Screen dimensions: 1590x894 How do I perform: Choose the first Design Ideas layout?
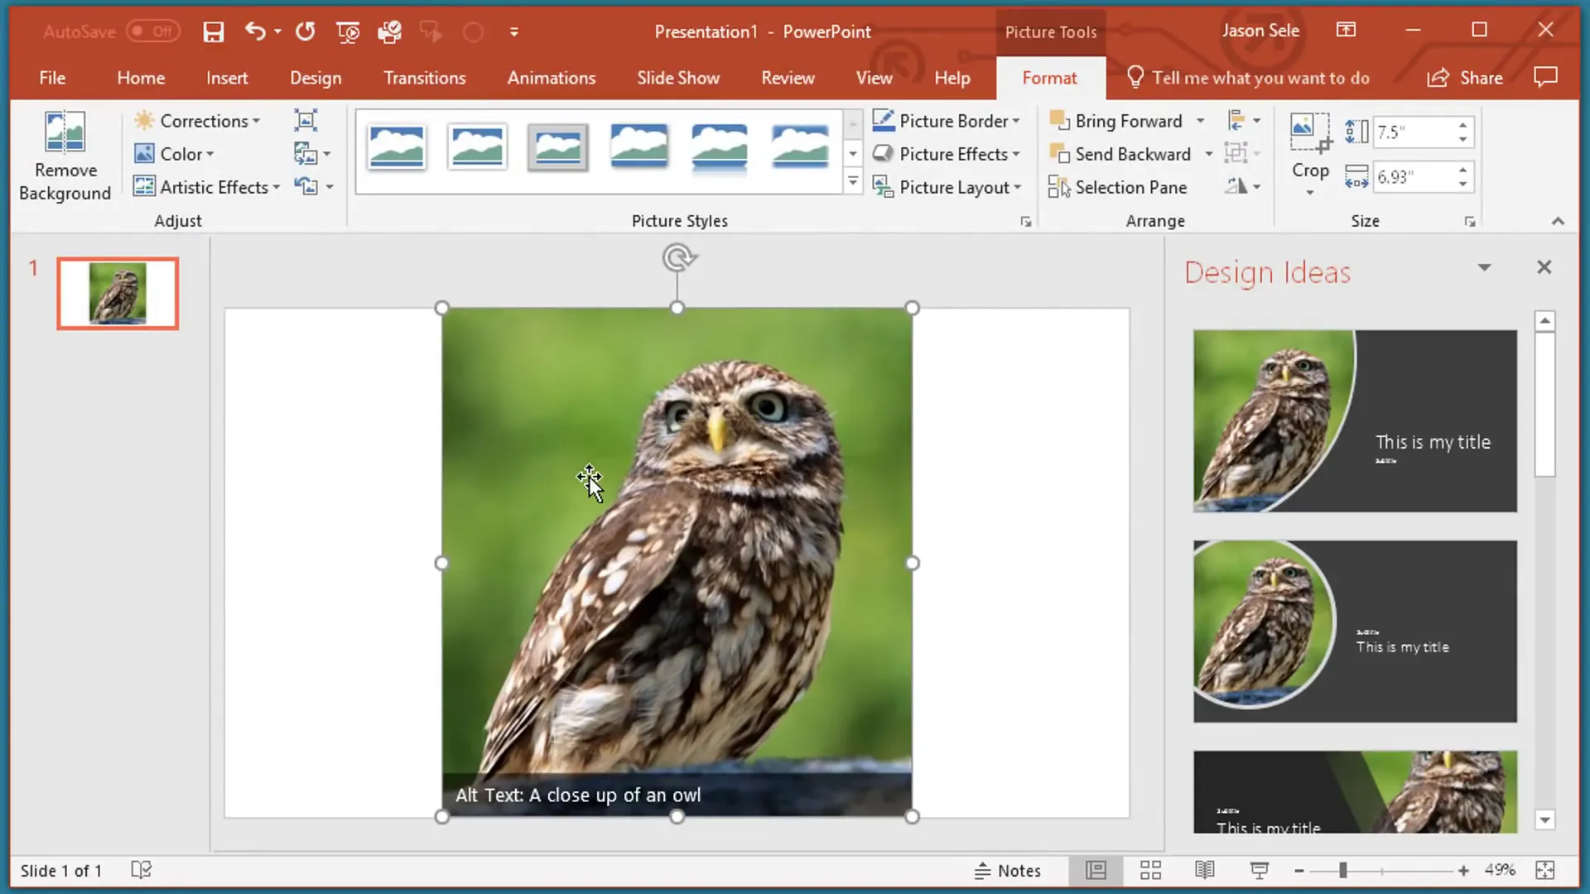point(1355,421)
